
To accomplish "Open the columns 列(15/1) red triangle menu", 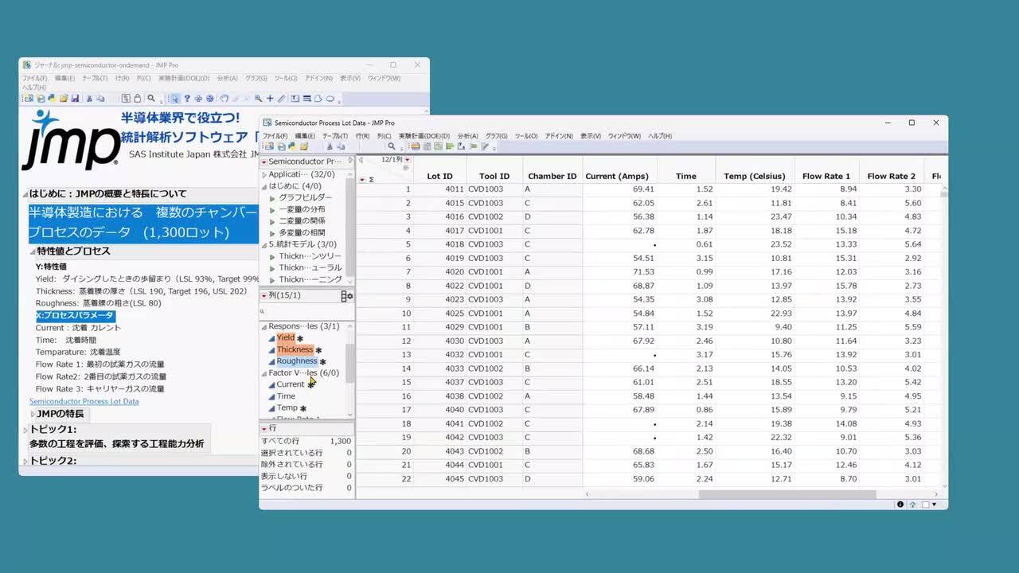I will [x=264, y=296].
